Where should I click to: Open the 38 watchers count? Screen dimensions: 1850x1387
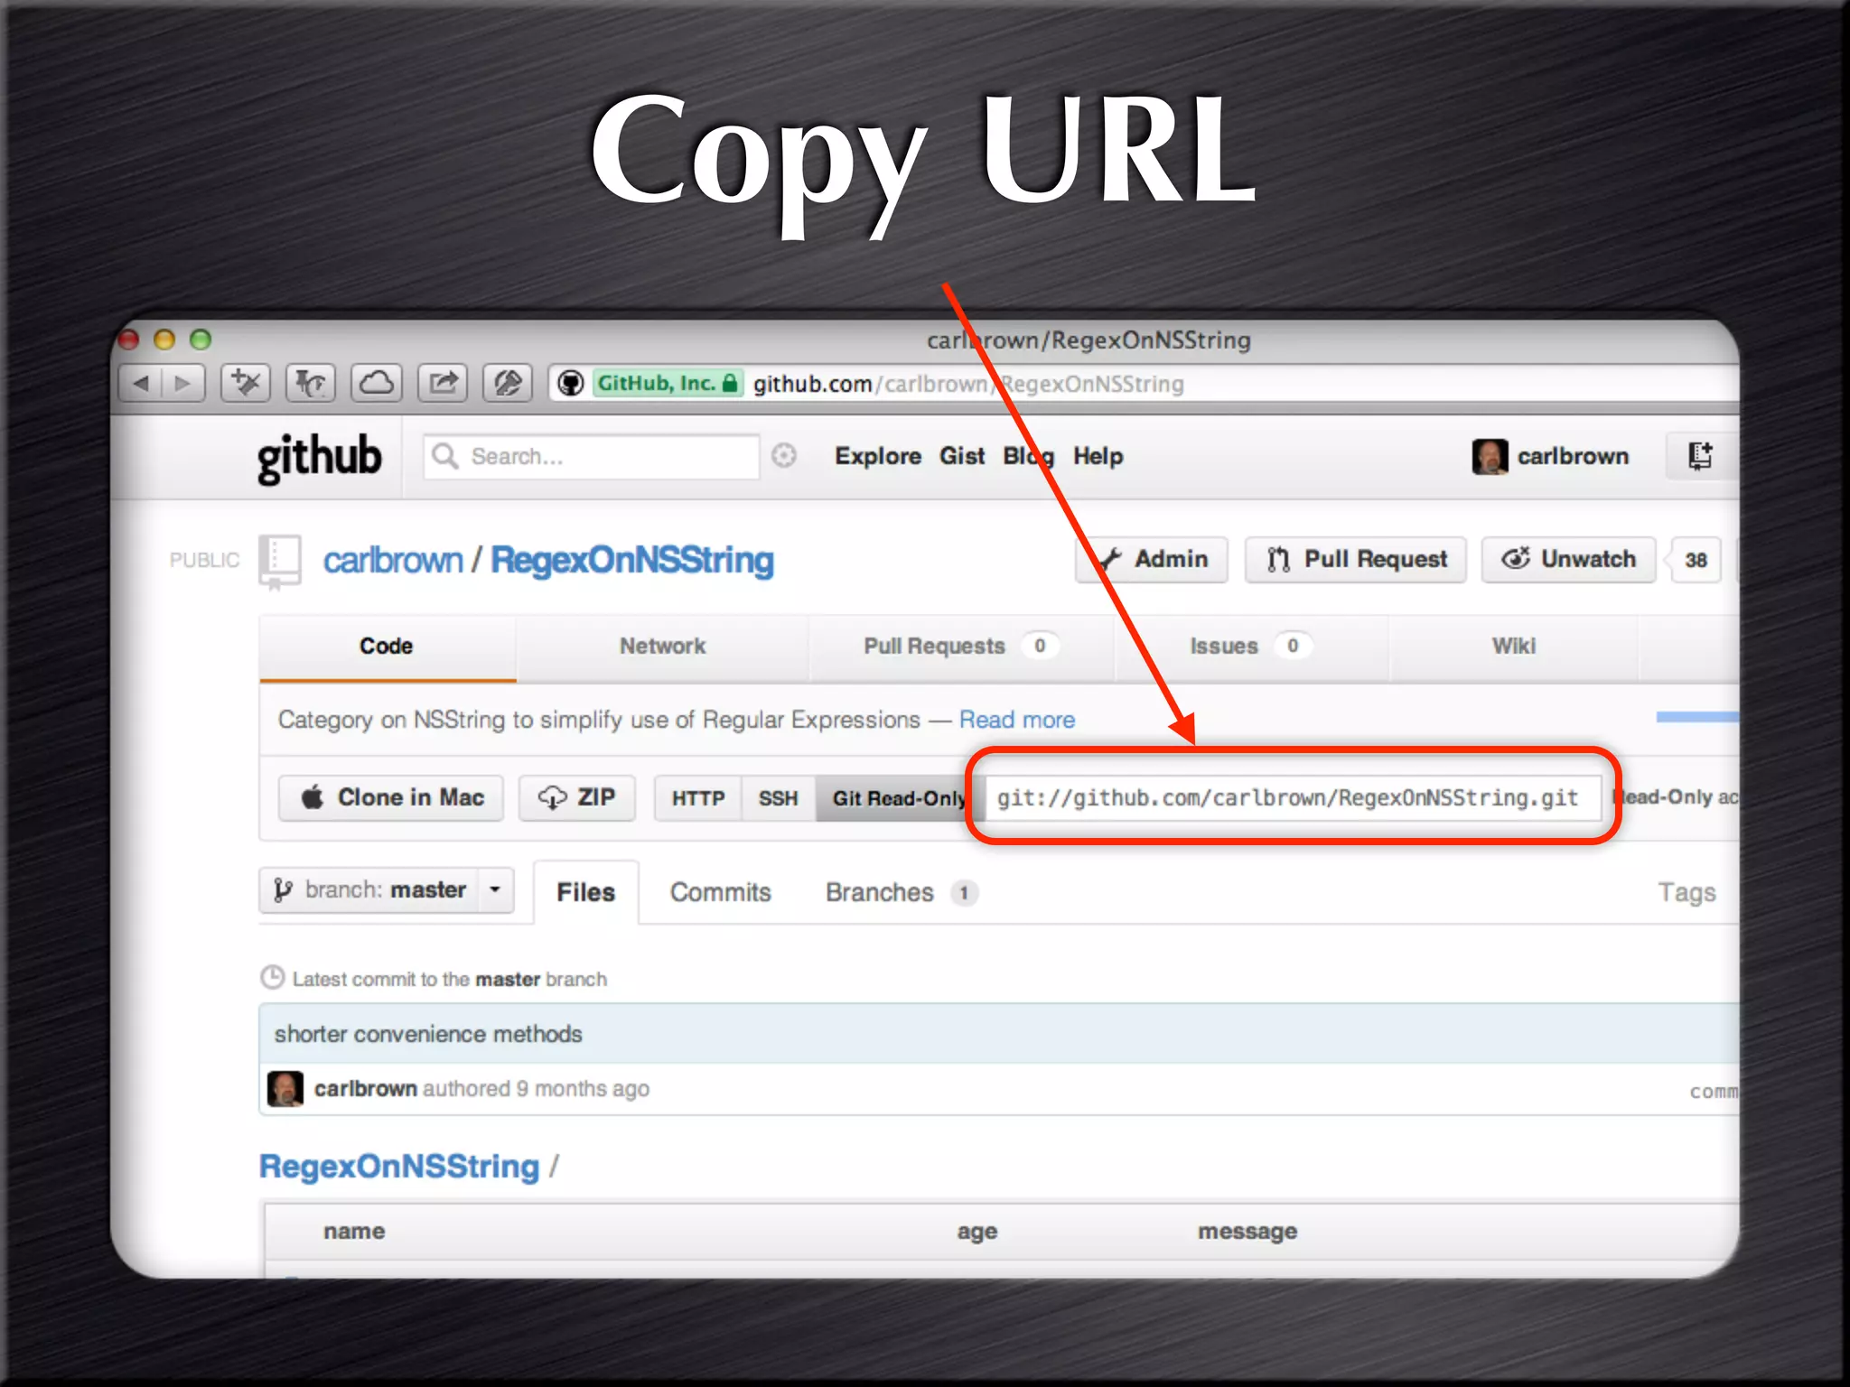click(x=1696, y=561)
